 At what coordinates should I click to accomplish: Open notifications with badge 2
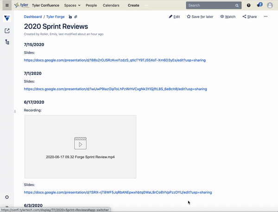pos(259,5)
